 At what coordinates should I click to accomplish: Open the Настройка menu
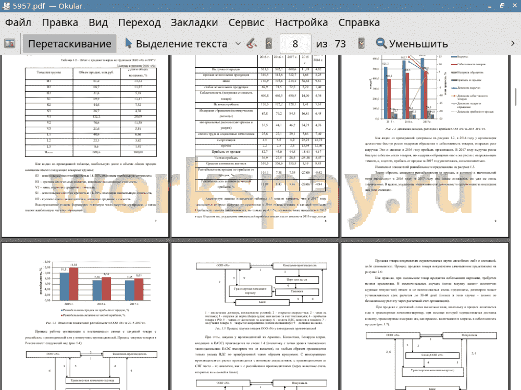(x=301, y=22)
